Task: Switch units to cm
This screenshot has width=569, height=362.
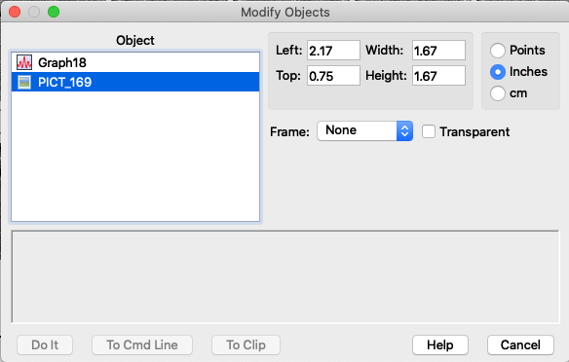Action: point(498,93)
